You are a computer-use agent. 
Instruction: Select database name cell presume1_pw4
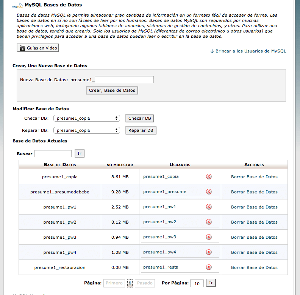pos(60,252)
